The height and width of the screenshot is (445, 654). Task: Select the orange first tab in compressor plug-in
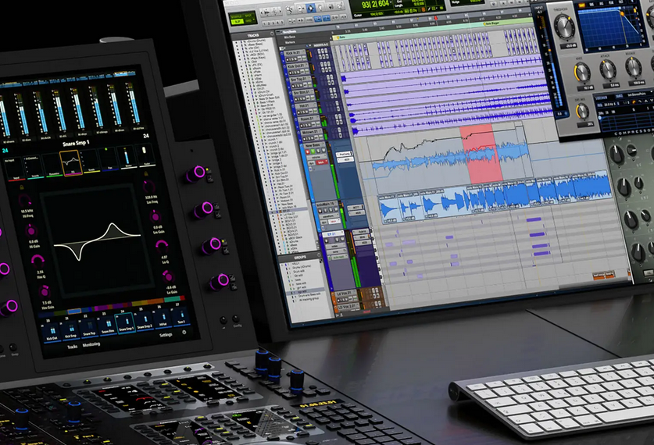(582, 5)
